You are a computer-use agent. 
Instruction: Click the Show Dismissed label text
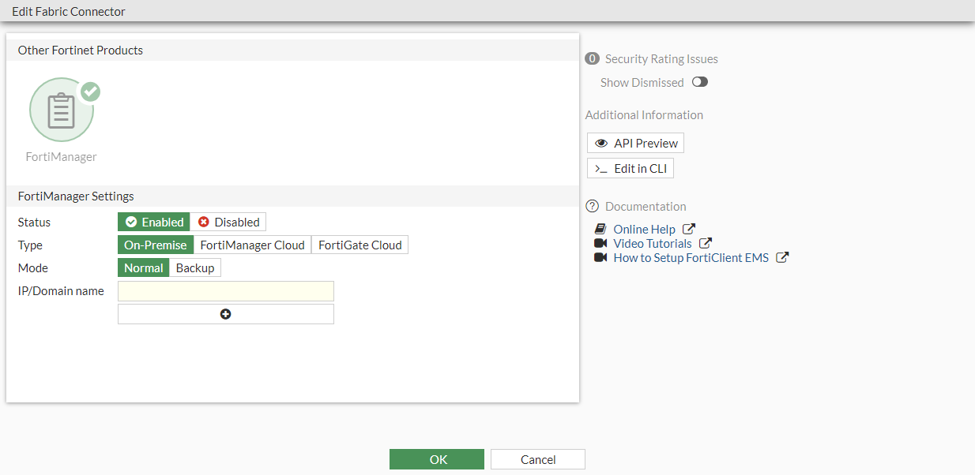pyautogui.click(x=642, y=83)
